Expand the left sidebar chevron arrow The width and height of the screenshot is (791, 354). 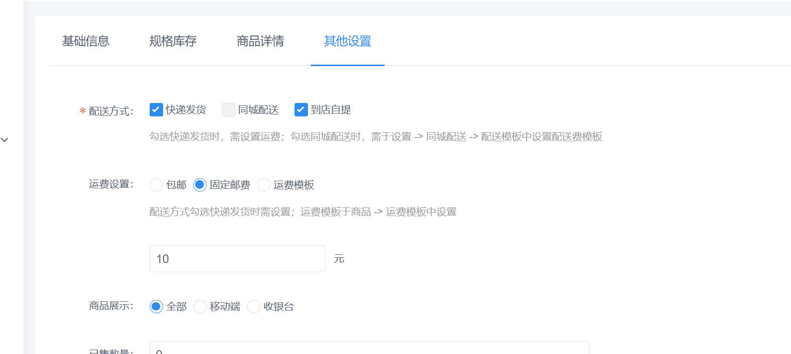pyautogui.click(x=4, y=140)
